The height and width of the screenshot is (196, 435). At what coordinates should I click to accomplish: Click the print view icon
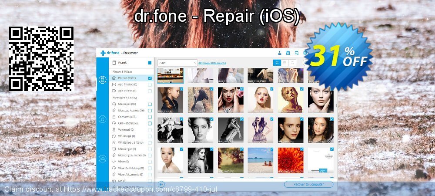(x=292, y=63)
